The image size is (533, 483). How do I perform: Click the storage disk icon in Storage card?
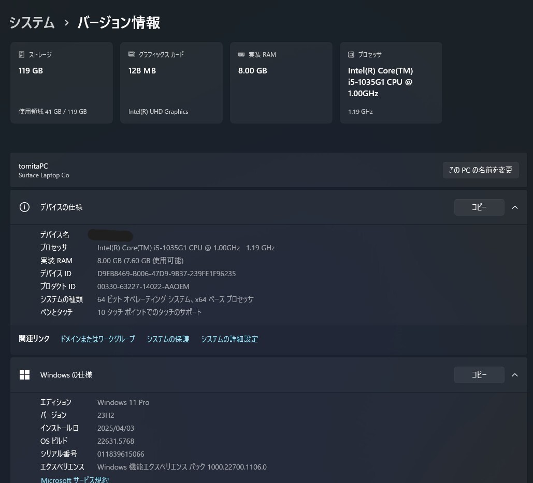[21, 54]
